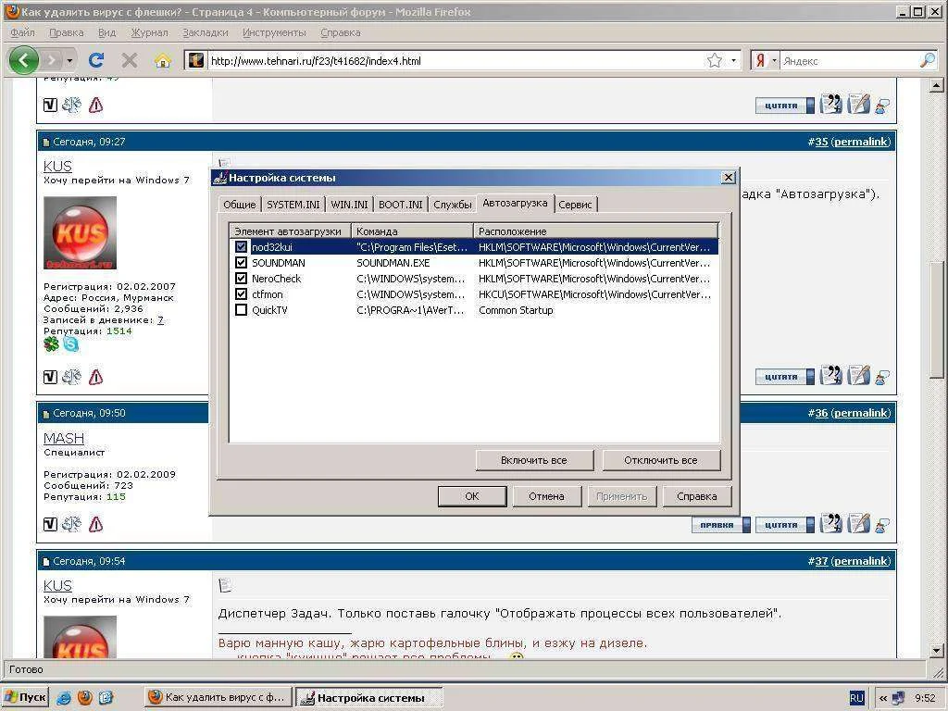
Task: Click the warning triangle icon under MASH profile
Action: 95,524
